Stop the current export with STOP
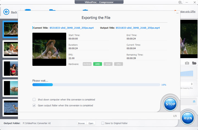Image resolution: width=198 pixels, height=130 pixels. coord(170,104)
